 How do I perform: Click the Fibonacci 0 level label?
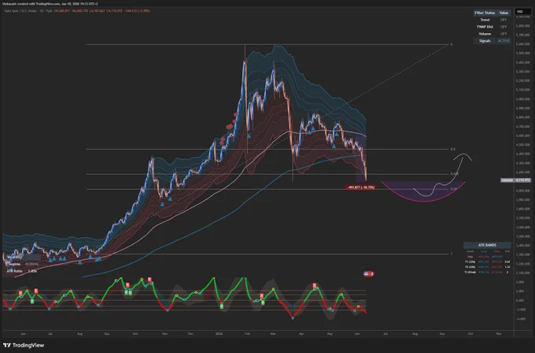click(x=452, y=44)
